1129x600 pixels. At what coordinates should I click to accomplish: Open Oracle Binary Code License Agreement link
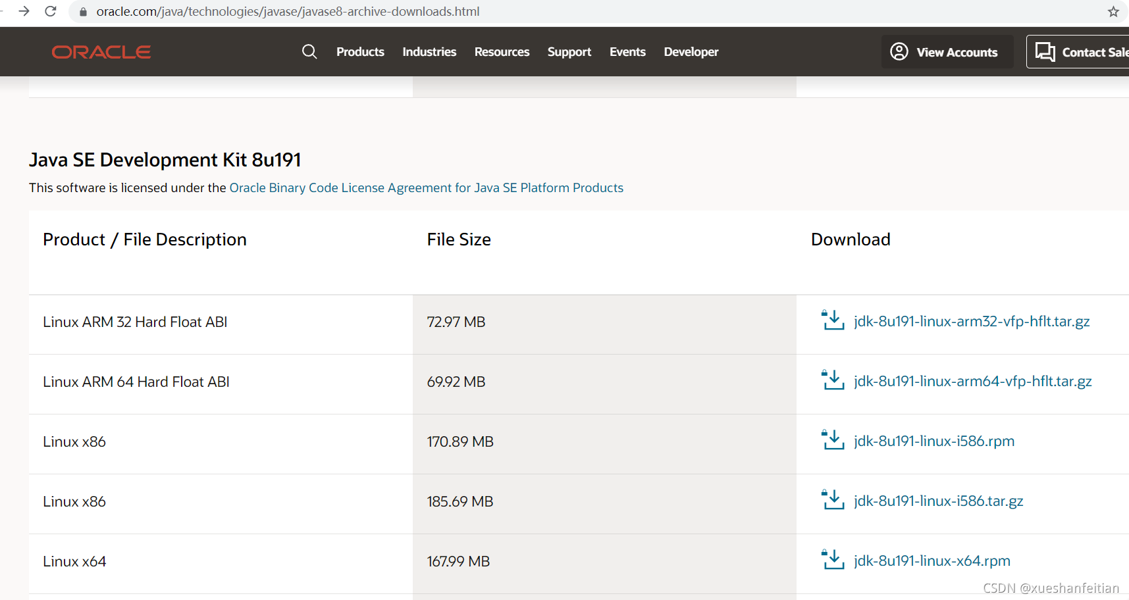426,188
